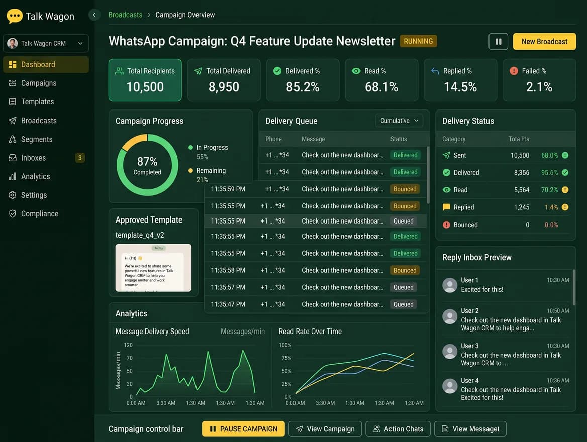Click the Failed % alert icon

[514, 71]
